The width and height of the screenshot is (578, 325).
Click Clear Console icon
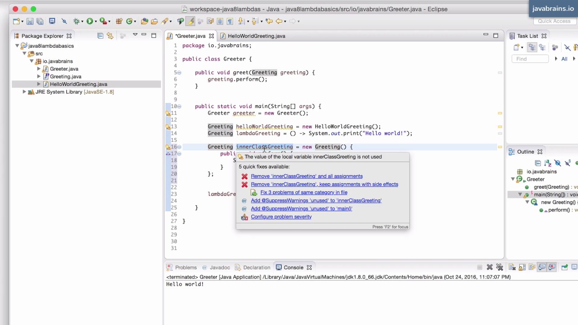click(x=512, y=267)
